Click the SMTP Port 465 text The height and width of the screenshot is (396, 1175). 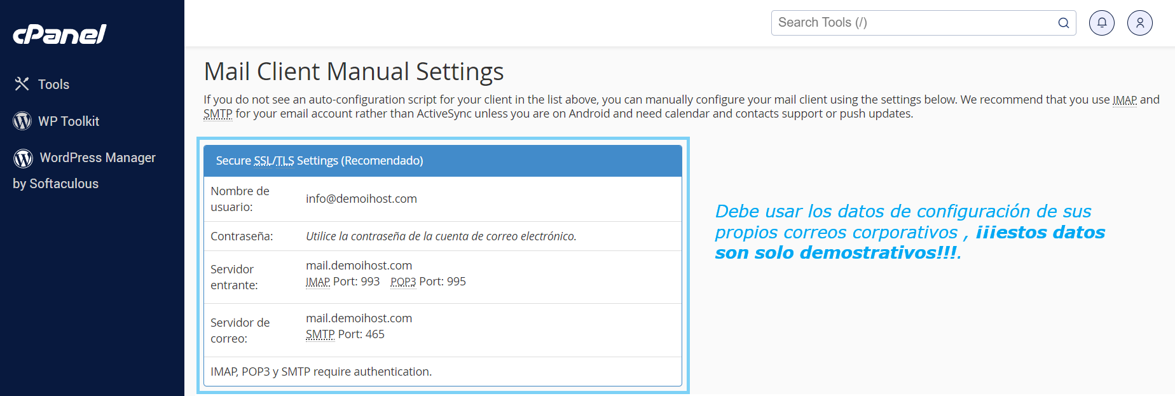(345, 334)
